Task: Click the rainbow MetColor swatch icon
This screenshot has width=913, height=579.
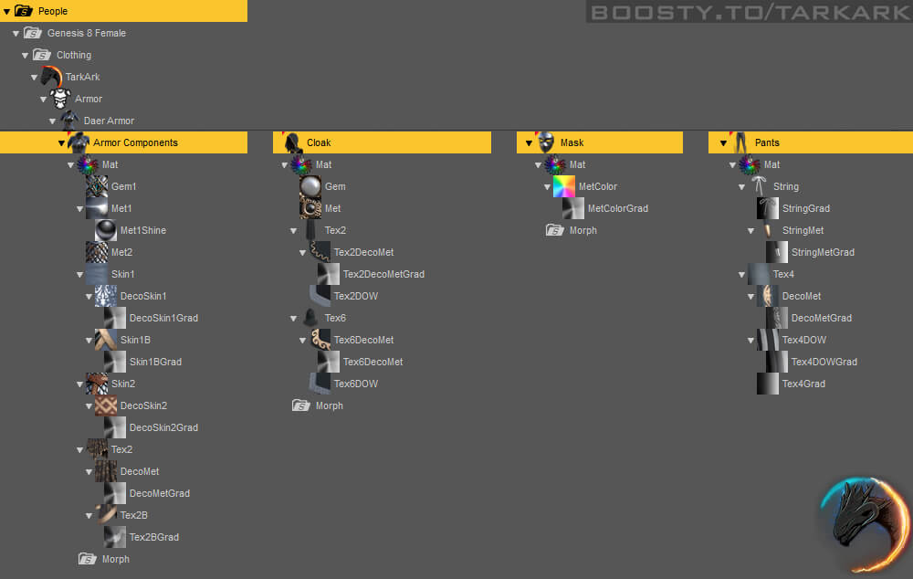Action: (x=563, y=186)
